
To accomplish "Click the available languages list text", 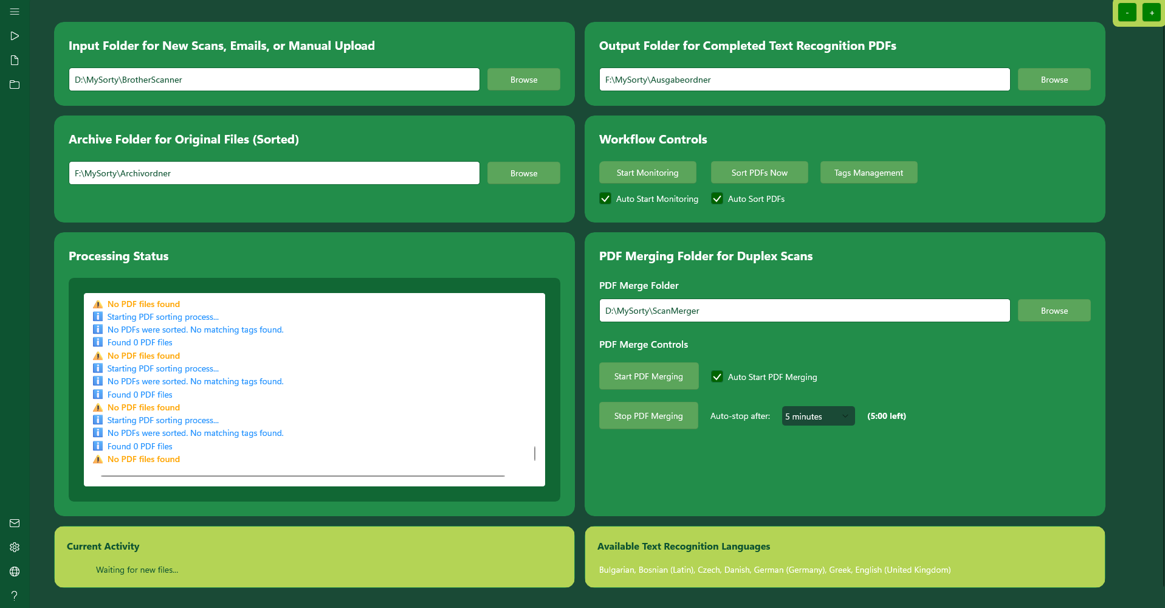I will click(775, 570).
